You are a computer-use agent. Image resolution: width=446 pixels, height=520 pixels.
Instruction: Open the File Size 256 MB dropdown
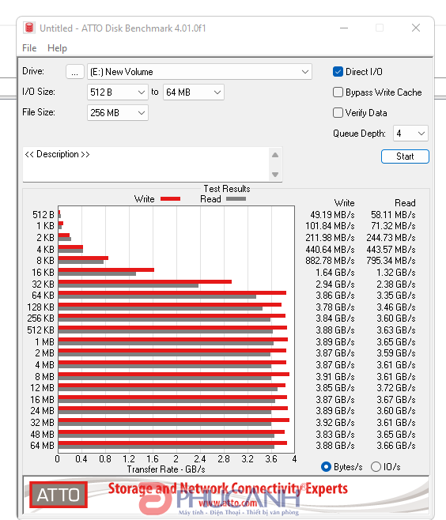(118, 113)
